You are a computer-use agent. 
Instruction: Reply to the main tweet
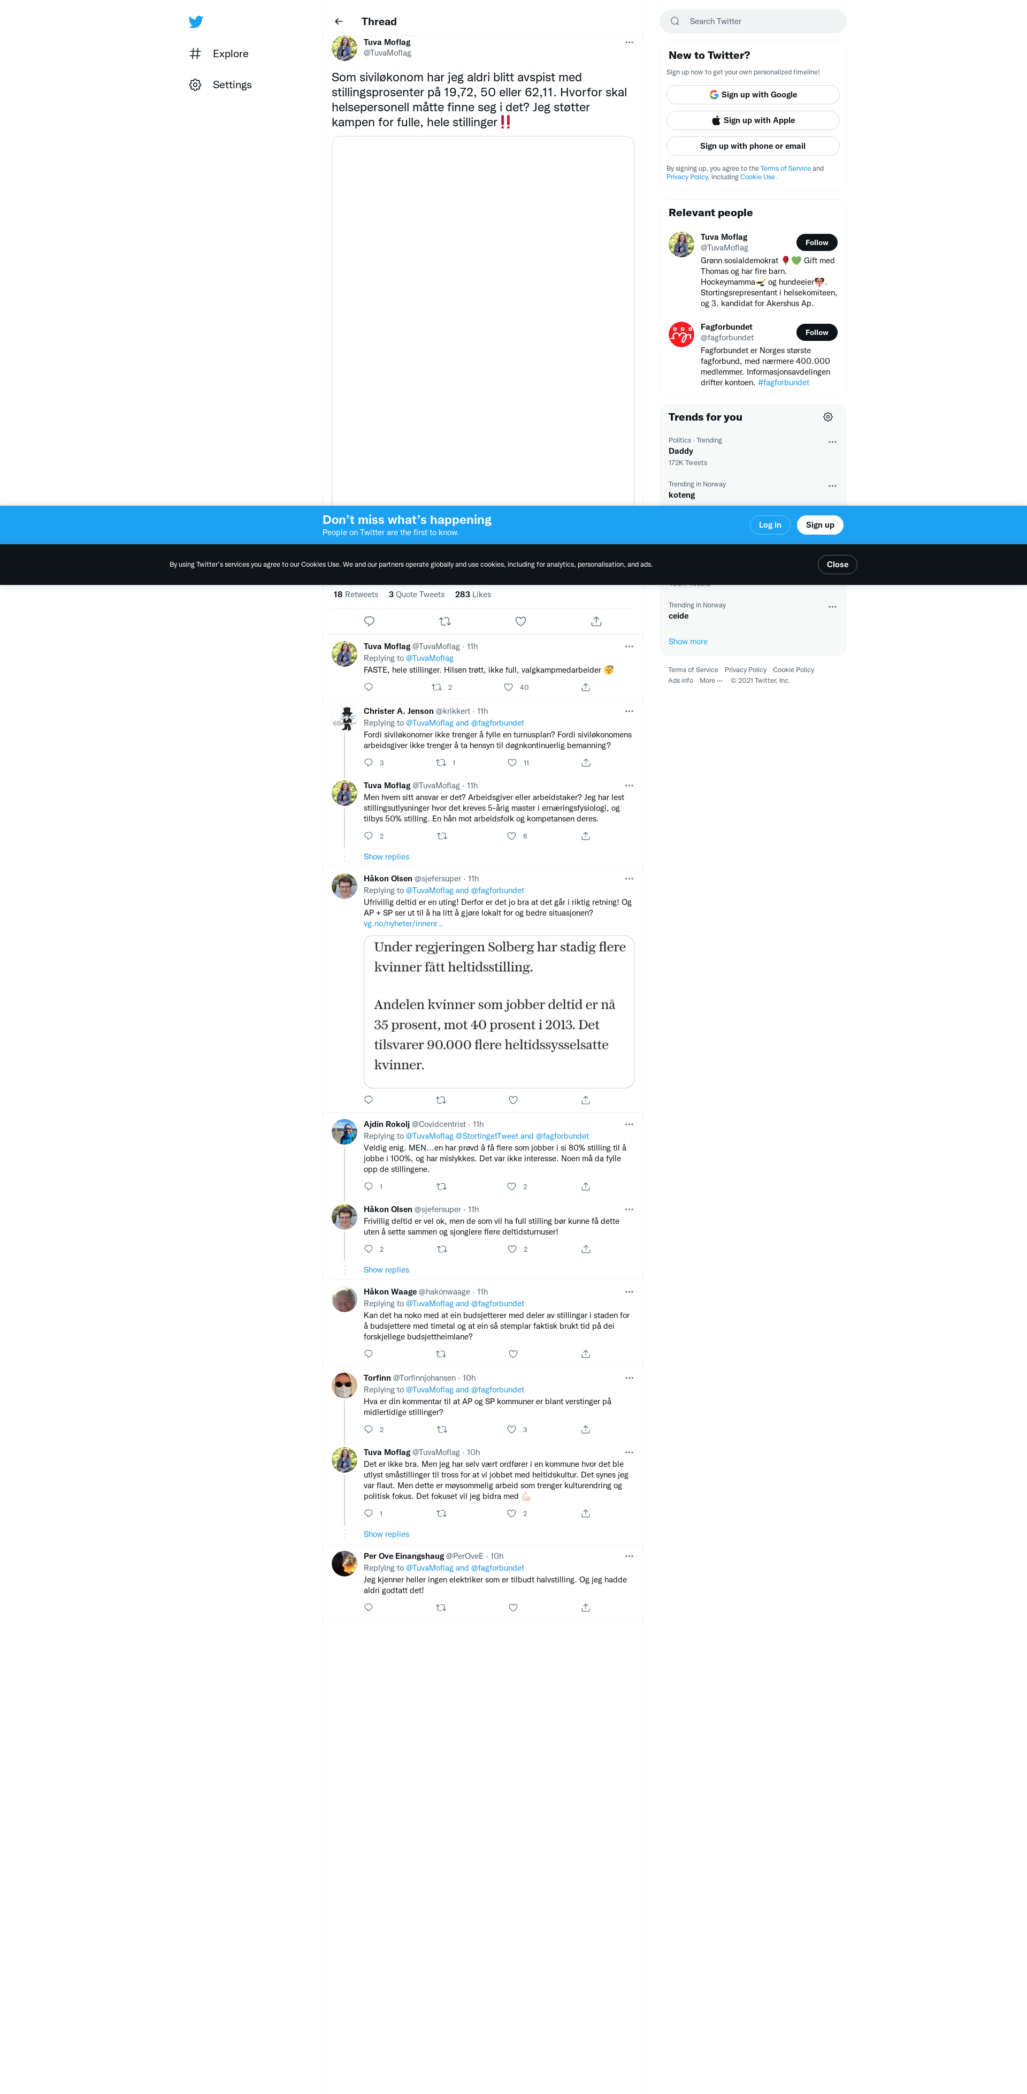click(369, 622)
